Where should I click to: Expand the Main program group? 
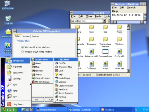tap(42, 67)
